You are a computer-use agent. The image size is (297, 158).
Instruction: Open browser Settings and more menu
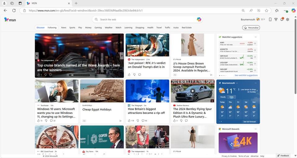click(x=285, y=11)
